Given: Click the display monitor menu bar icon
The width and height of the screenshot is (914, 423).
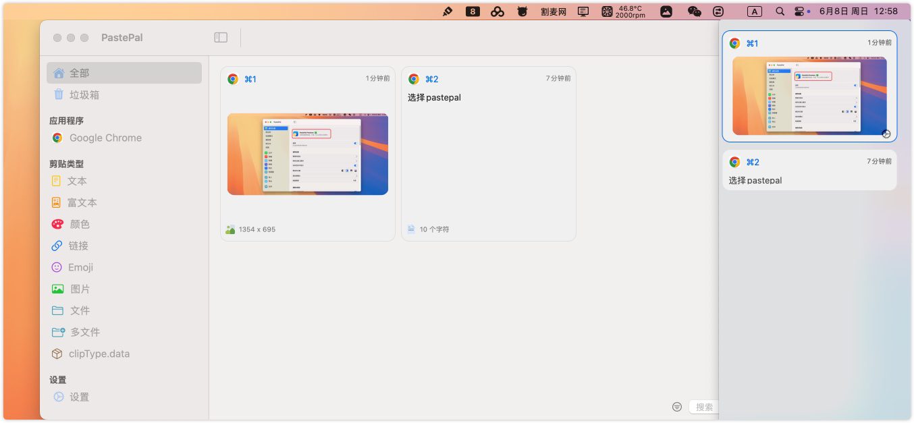Looking at the screenshot, I should coord(584,11).
